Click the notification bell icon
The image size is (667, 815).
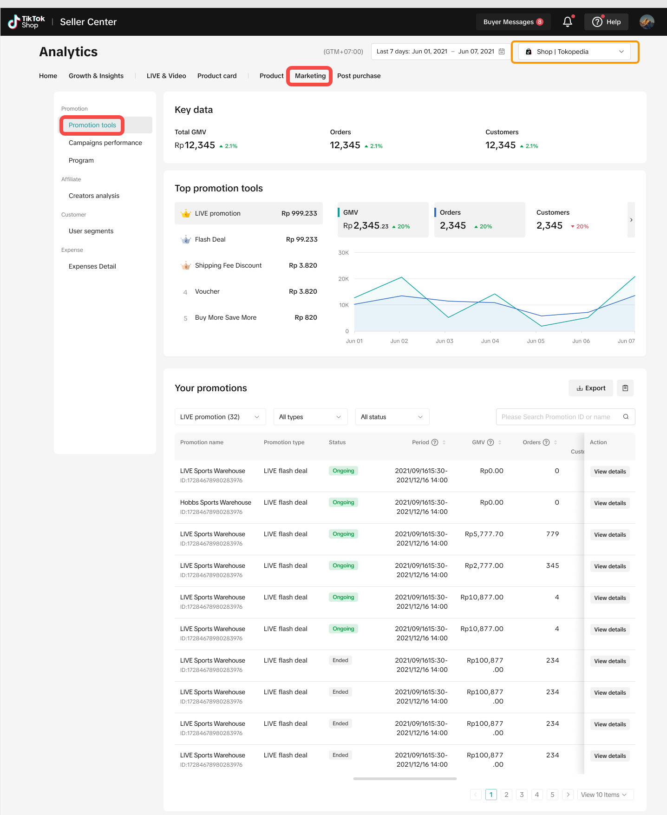[567, 22]
